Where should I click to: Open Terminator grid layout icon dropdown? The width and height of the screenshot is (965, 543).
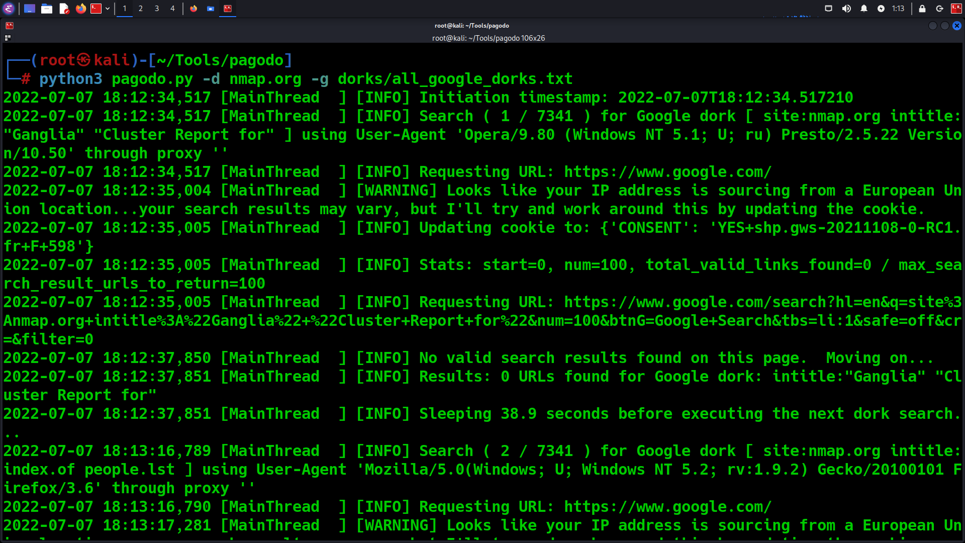pyautogui.click(x=8, y=38)
